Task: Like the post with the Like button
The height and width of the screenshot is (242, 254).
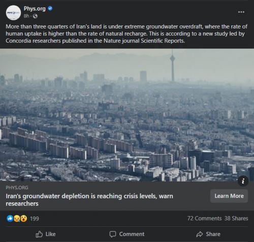Action: tap(46, 234)
